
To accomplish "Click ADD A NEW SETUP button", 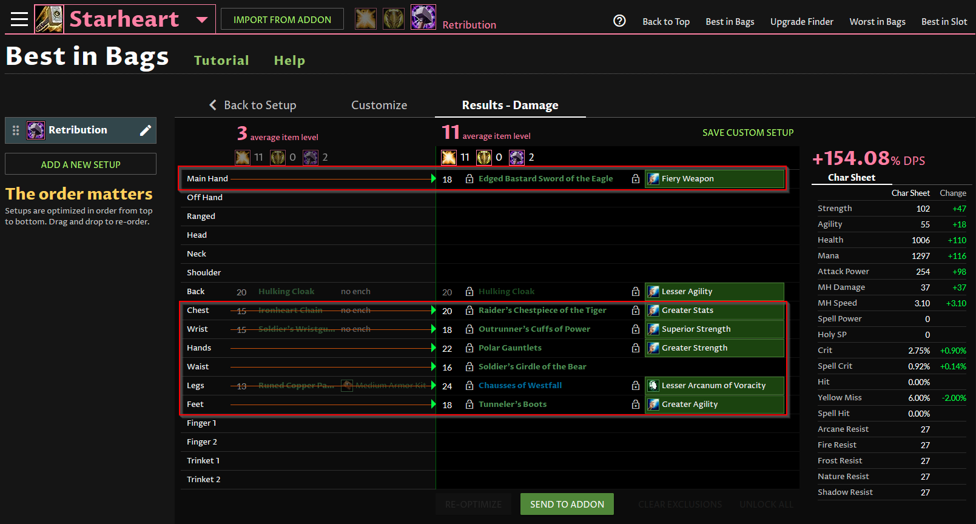I will pos(81,164).
